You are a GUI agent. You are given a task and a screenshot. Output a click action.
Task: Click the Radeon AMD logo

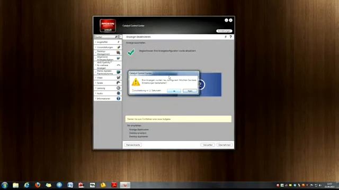pyautogui.click(x=108, y=26)
